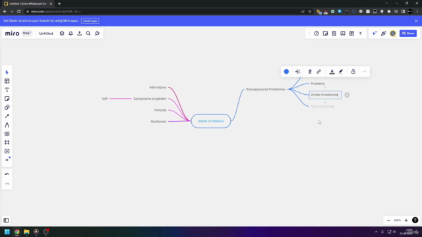Zoom out with minus button
This screenshot has height=237, width=422.
point(388,221)
